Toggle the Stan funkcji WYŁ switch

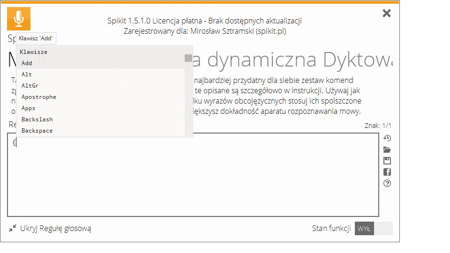[374, 229]
